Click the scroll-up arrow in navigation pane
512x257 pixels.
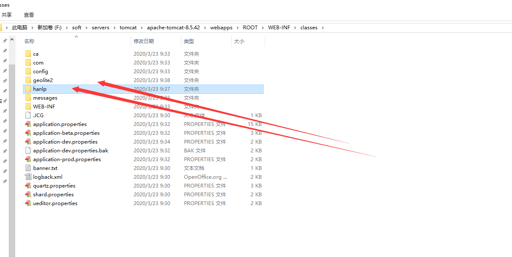click(x=12, y=40)
